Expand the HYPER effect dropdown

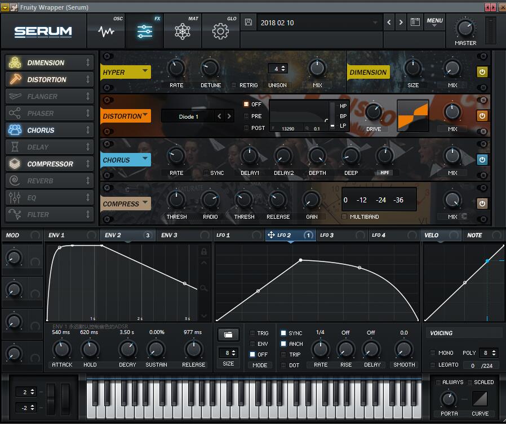click(x=145, y=70)
